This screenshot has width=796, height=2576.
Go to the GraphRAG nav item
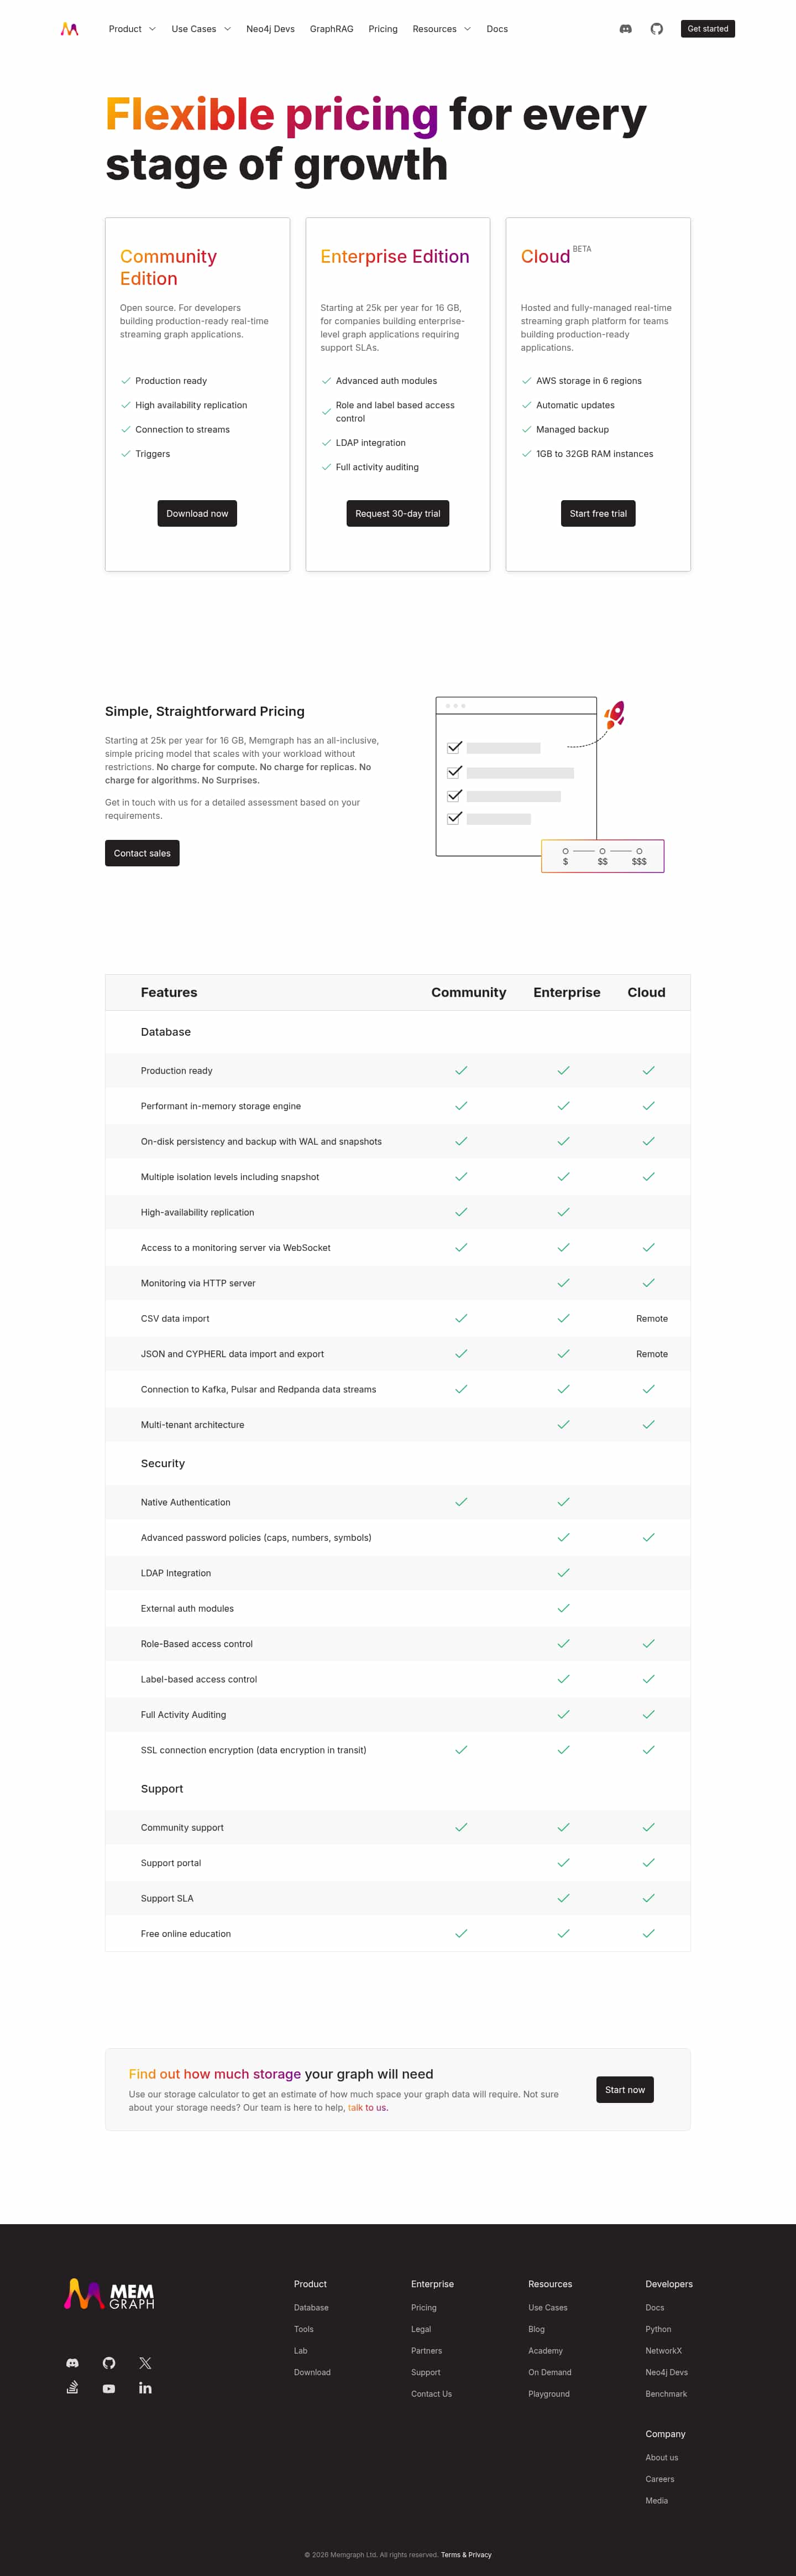click(x=332, y=29)
